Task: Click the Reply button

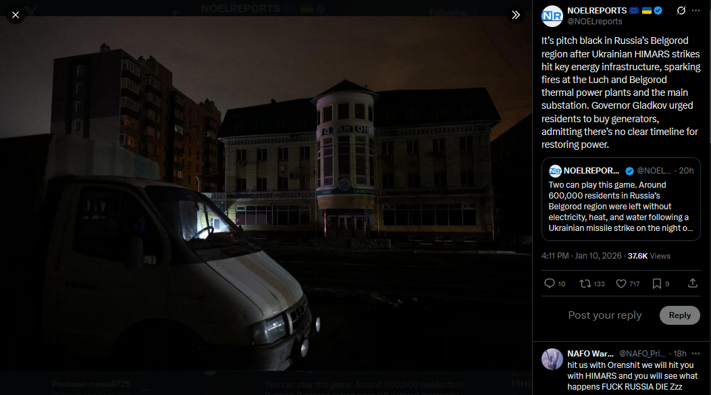Action: coord(679,315)
